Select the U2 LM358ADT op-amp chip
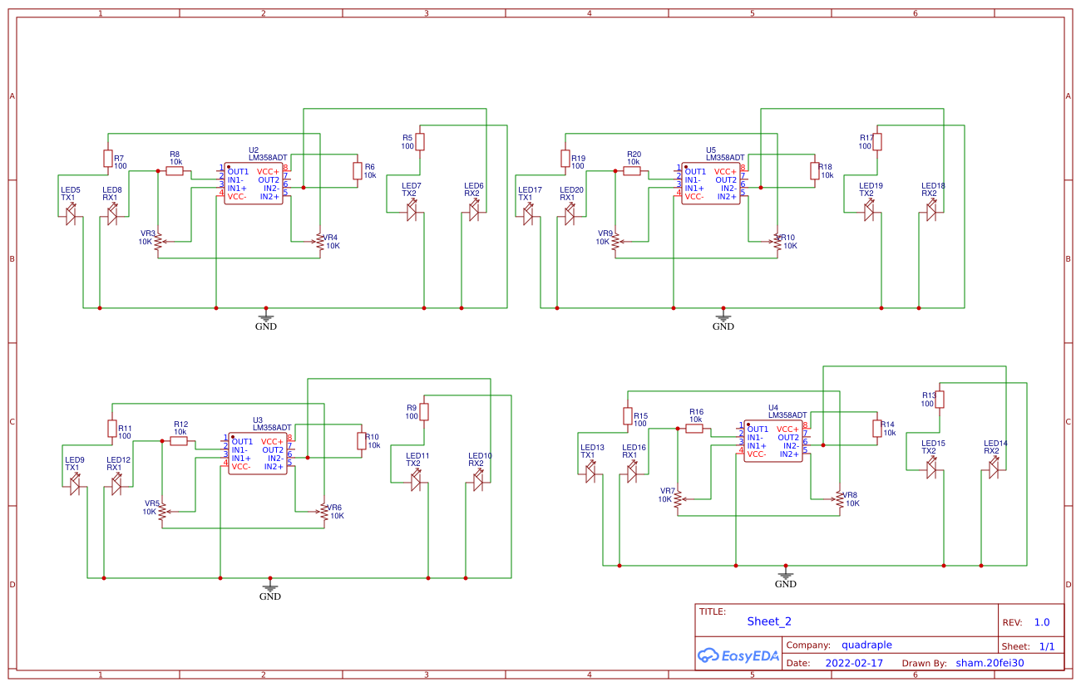The height and width of the screenshot is (687, 1081). pos(253,184)
